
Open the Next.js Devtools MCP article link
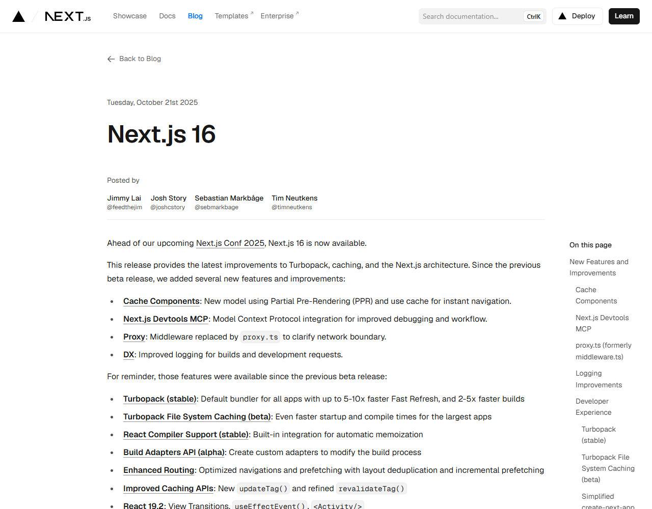click(x=166, y=319)
